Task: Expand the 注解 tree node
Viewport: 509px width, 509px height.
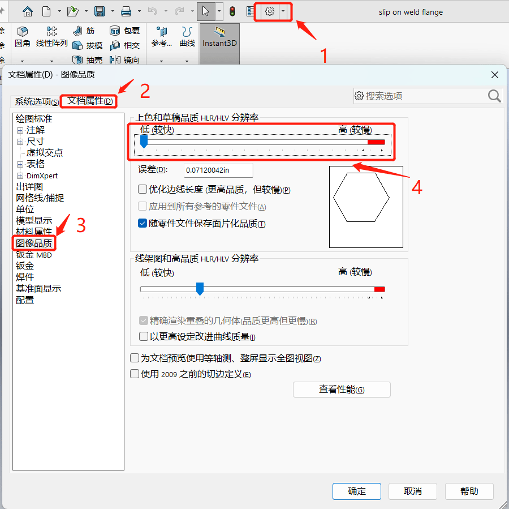Action: [x=20, y=130]
